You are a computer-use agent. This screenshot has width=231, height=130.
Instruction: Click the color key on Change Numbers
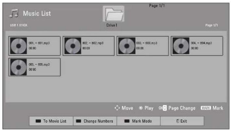coord(78,121)
